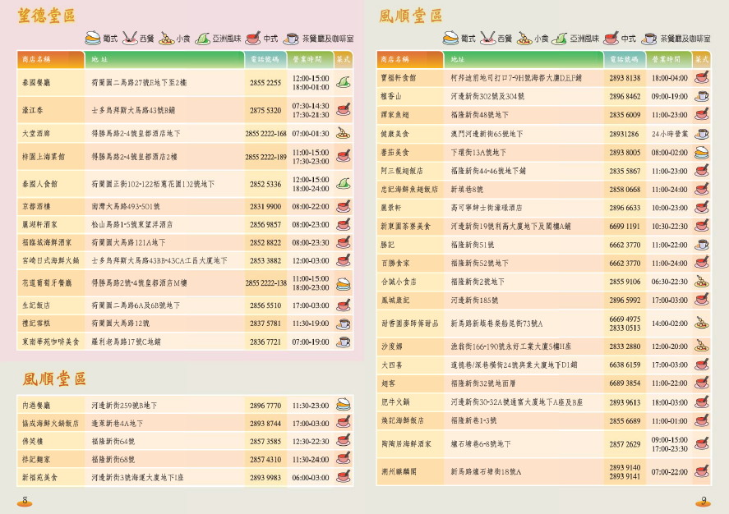
Task: Click the green leaf icon in 泰國餐廳 row
Action: coord(344,82)
